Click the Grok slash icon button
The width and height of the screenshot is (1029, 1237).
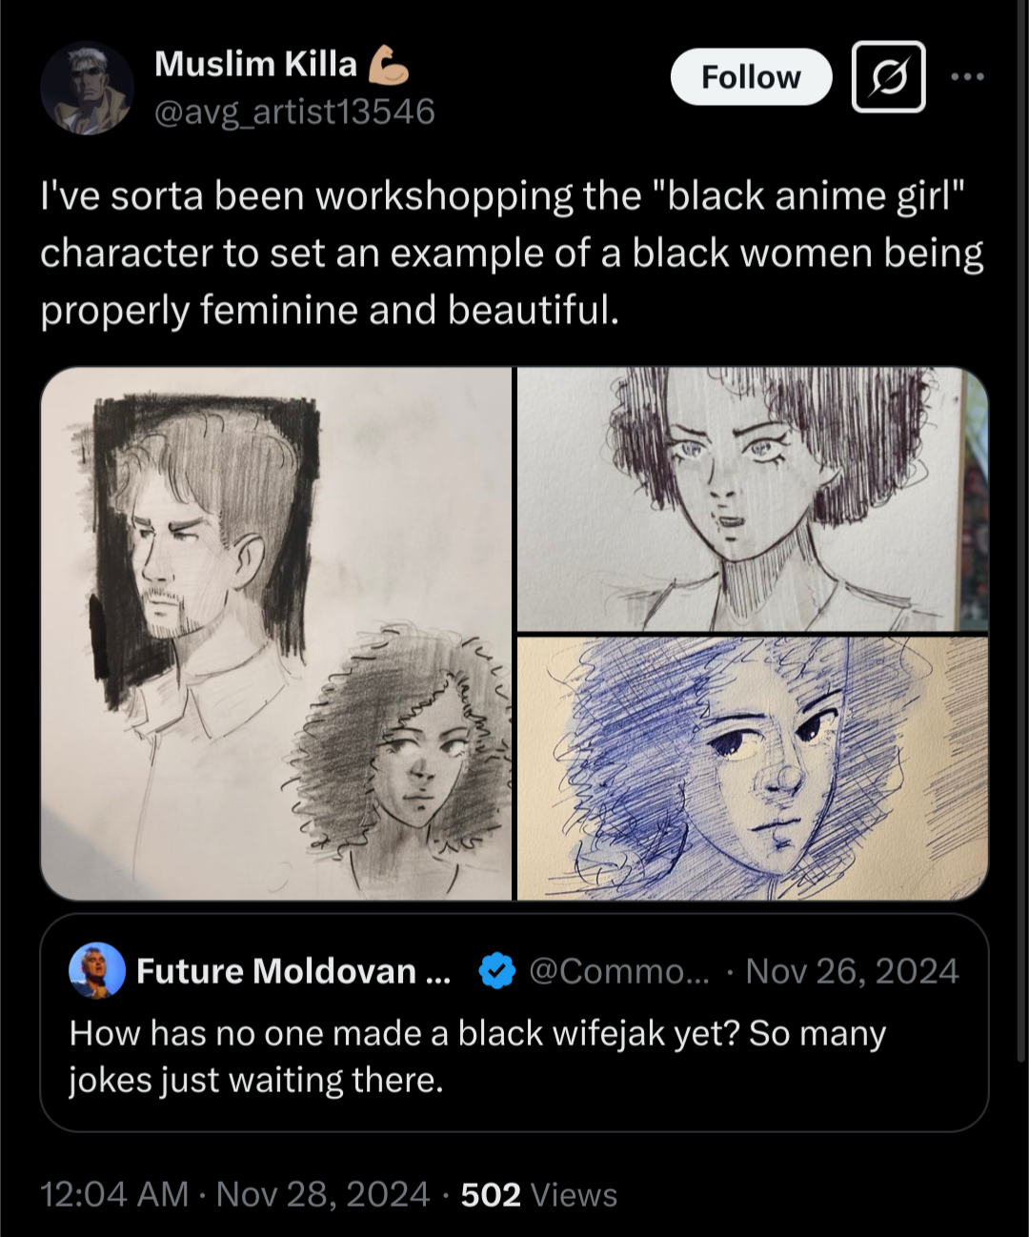pyautogui.click(x=888, y=77)
